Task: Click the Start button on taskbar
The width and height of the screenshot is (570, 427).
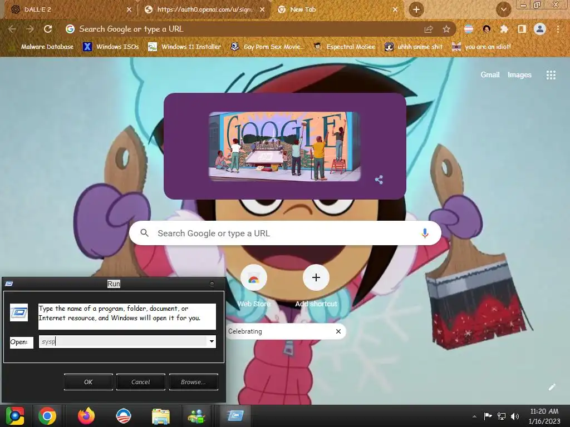Action: (x=15, y=416)
